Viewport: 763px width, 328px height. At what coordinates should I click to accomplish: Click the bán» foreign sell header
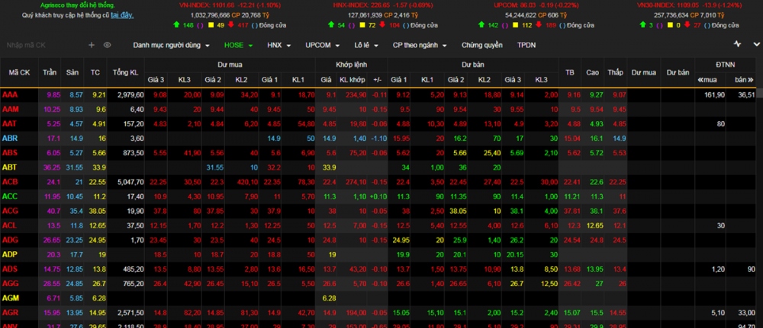[744, 80]
